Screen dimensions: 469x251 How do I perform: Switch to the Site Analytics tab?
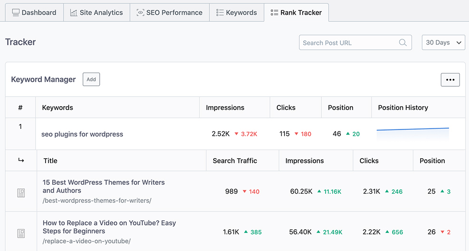tap(97, 12)
